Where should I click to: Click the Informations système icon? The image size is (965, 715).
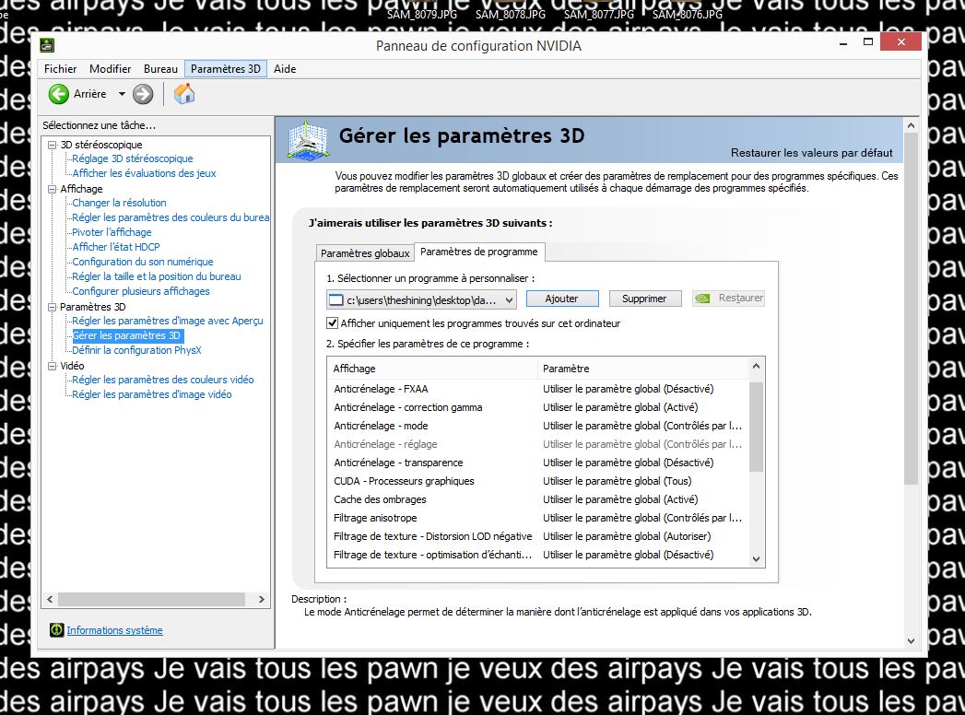56,630
